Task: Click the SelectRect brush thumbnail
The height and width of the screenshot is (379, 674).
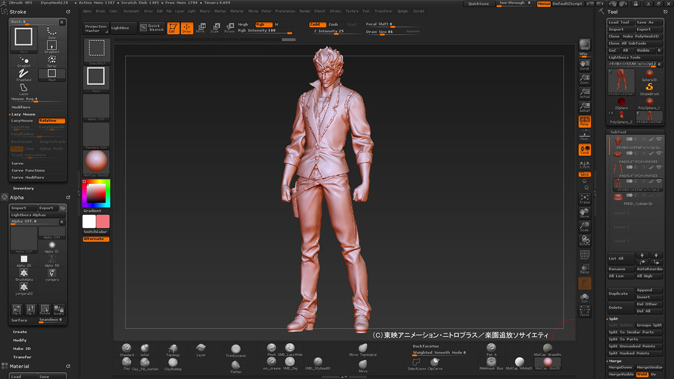Action: click(97, 51)
